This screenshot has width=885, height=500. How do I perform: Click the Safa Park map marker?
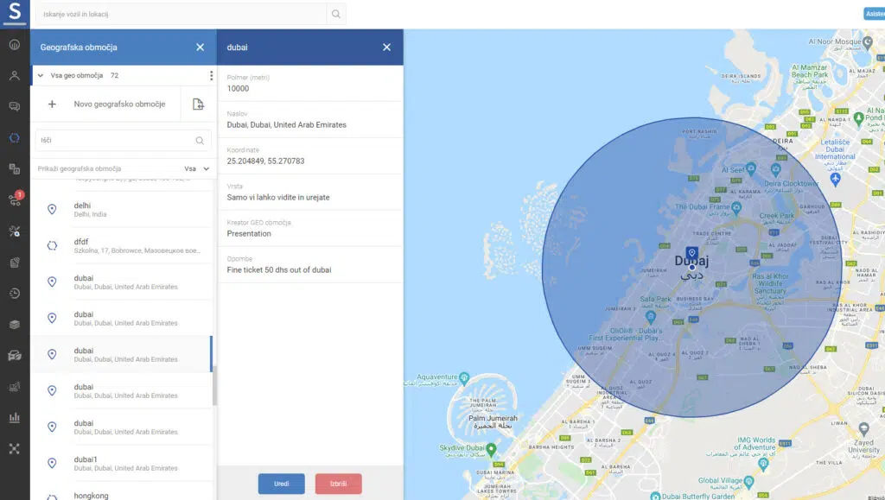pos(651,316)
